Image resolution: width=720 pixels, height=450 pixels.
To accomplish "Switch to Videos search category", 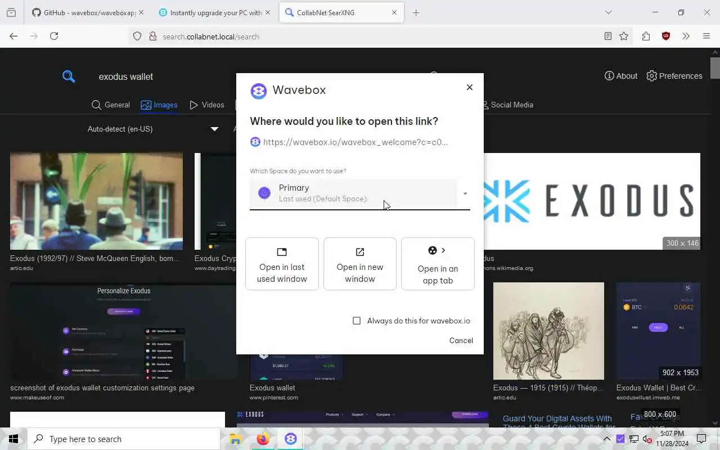I will (207, 105).
